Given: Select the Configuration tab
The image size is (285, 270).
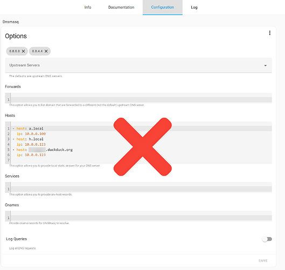Looking at the screenshot, I should 163,7.
